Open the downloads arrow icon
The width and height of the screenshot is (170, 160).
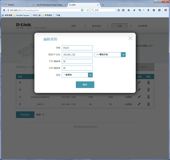pyautogui.click(x=148, y=10)
